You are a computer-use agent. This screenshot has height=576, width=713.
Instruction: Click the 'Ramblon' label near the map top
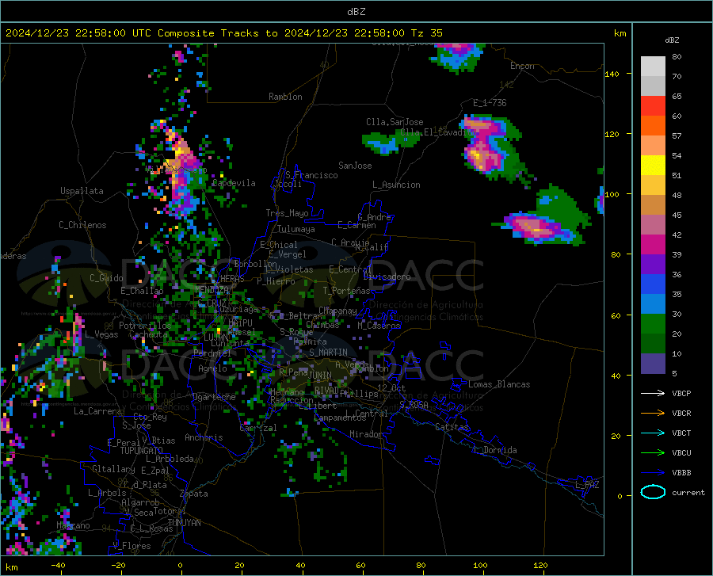tap(285, 97)
